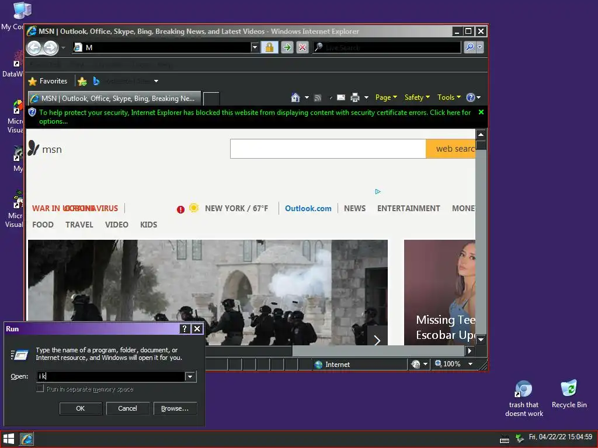This screenshot has width=598, height=448.
Task: Click the security lock icon in address bar
Action: pos(269,47)
